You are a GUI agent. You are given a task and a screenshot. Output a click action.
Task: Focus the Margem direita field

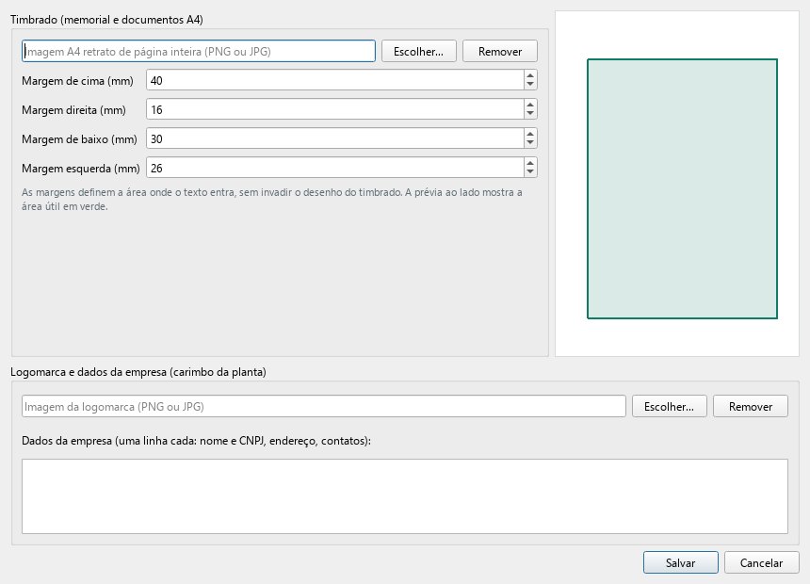click(335, 109)
